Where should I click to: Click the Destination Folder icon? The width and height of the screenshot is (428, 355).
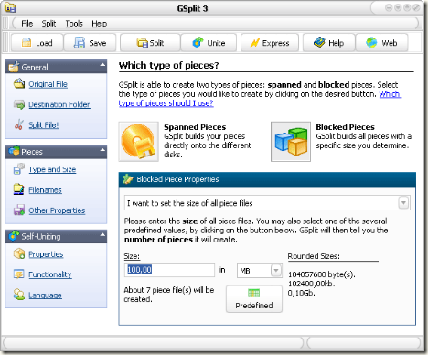coord(19,104)
